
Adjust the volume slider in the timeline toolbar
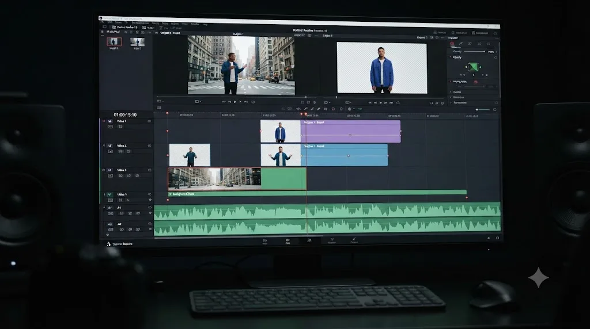pos(358,109)
